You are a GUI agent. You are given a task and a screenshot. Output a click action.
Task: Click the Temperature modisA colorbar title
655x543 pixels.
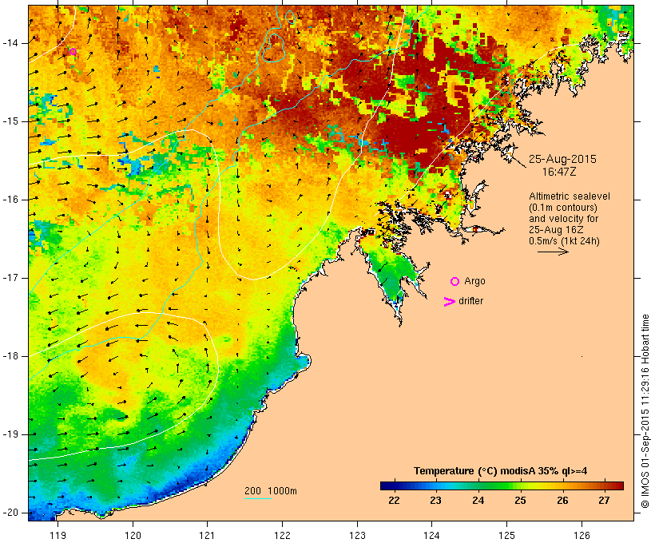click(x=501, y=471)
